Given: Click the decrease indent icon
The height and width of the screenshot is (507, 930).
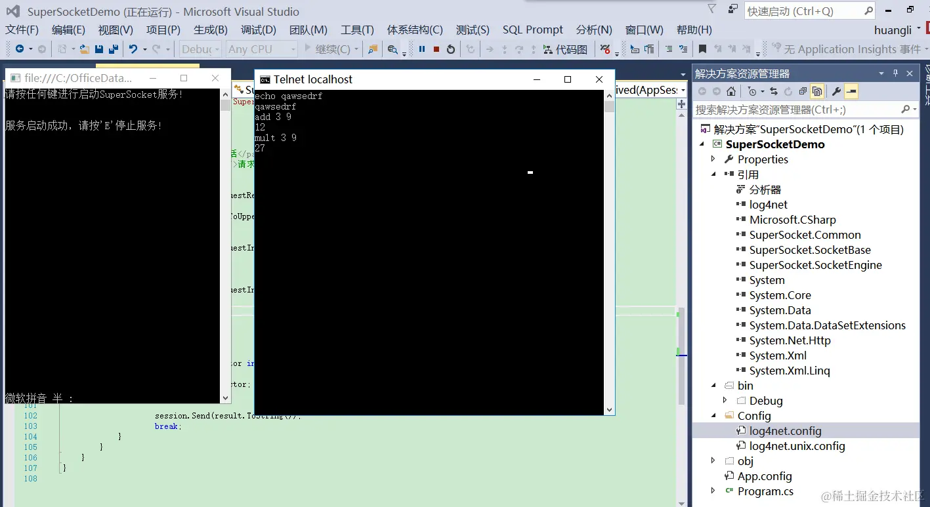Looking at the screenshot, I should (x=669, y=49).
